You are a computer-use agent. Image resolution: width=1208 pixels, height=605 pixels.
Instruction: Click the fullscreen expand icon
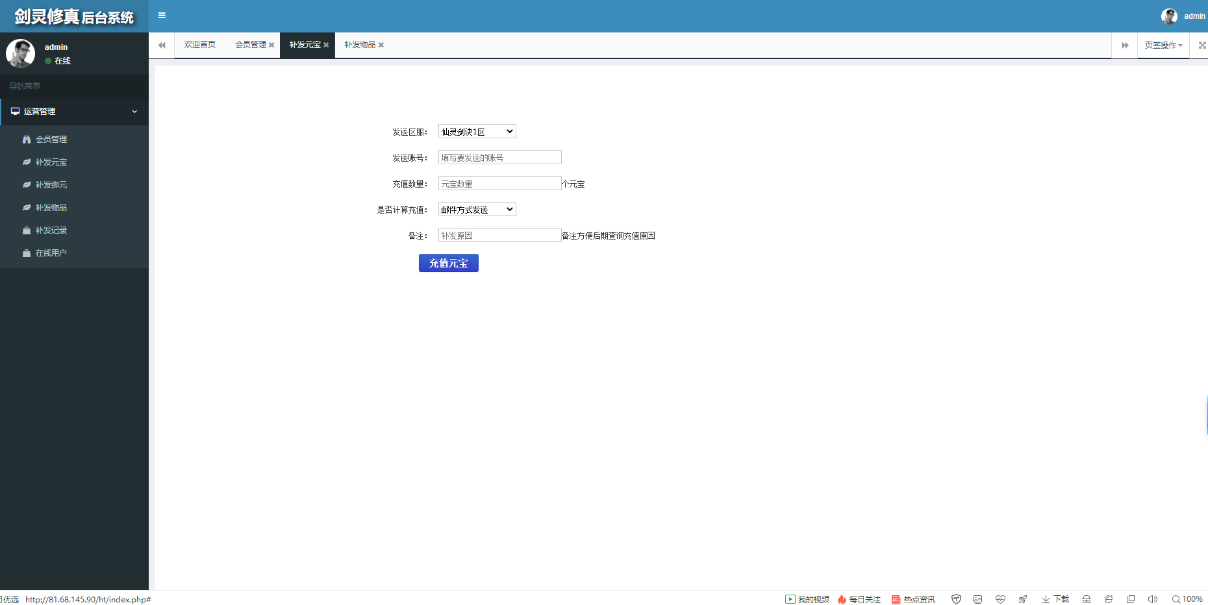[1202, 45]
